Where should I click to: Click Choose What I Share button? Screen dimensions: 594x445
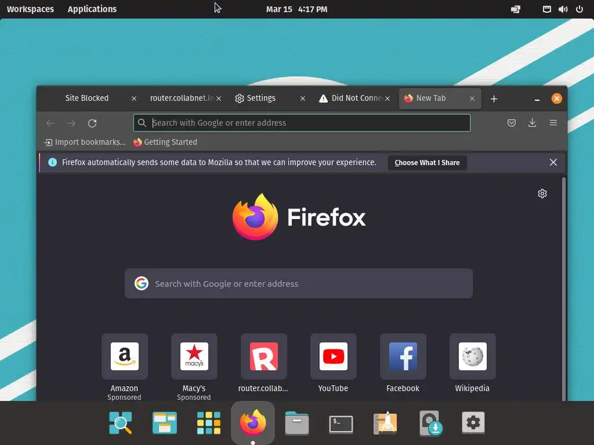tap(427, 163)
